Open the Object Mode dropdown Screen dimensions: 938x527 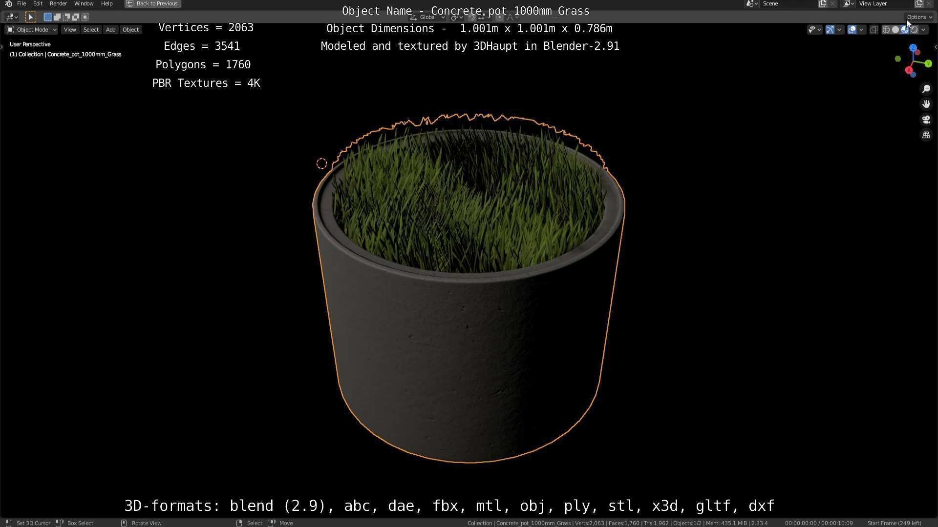pyautogui.click(x=31, y=30)
